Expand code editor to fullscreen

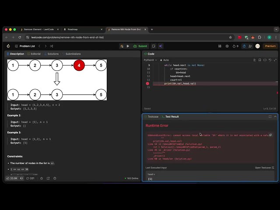(x=275, y=60)
